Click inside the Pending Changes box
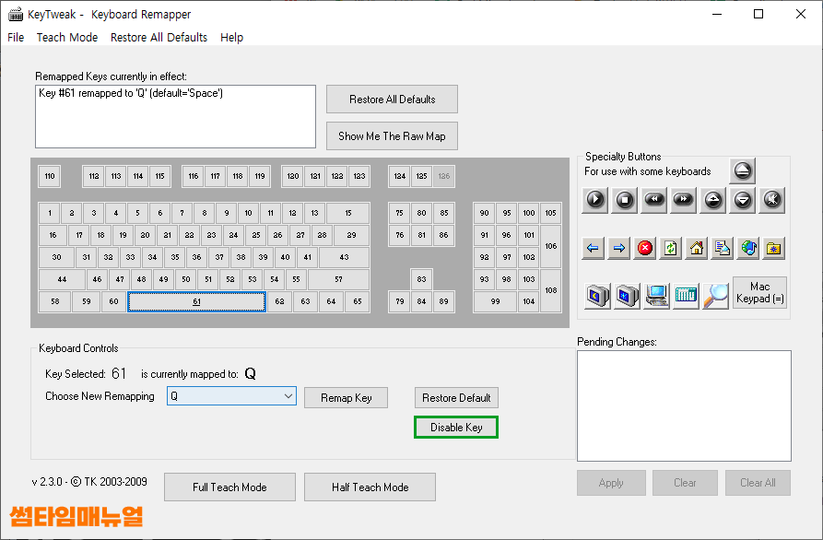 [684, 405]
